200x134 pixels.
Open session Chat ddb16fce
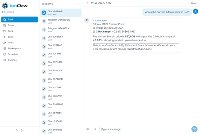point(61,130)
